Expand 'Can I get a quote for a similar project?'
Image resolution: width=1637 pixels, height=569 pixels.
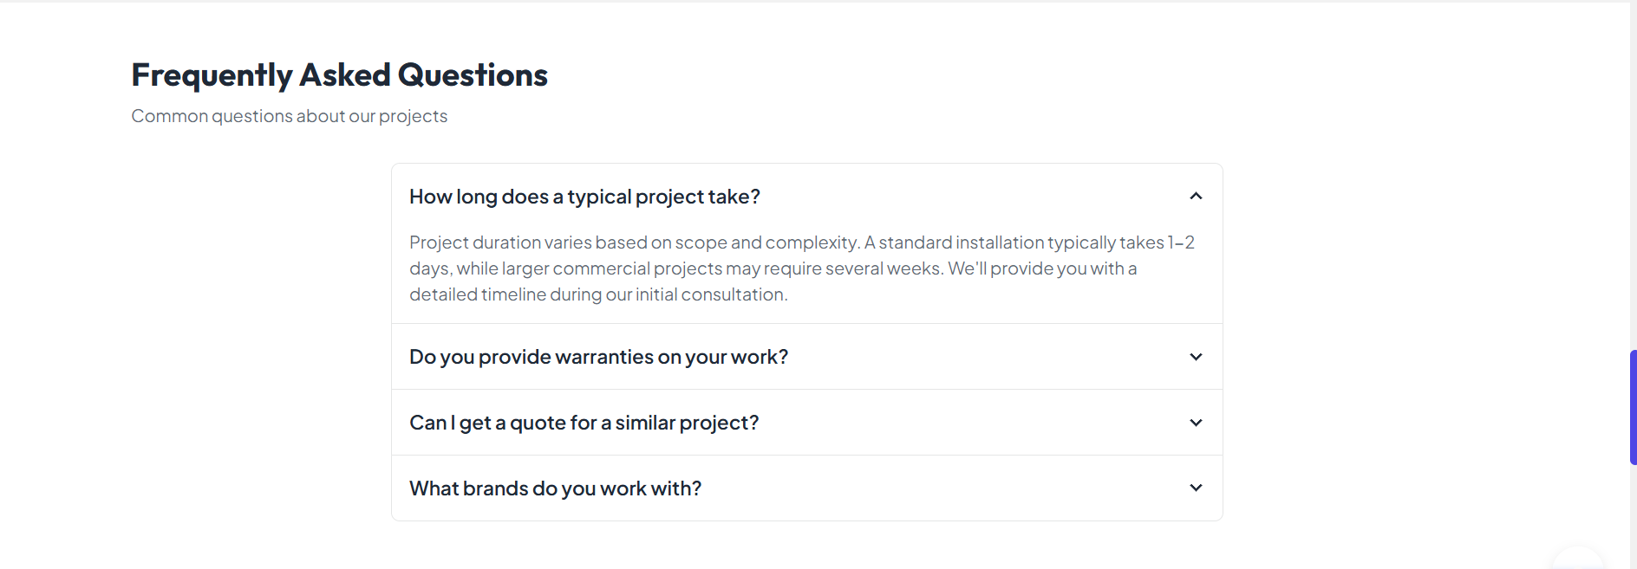(x=584, y=422)
